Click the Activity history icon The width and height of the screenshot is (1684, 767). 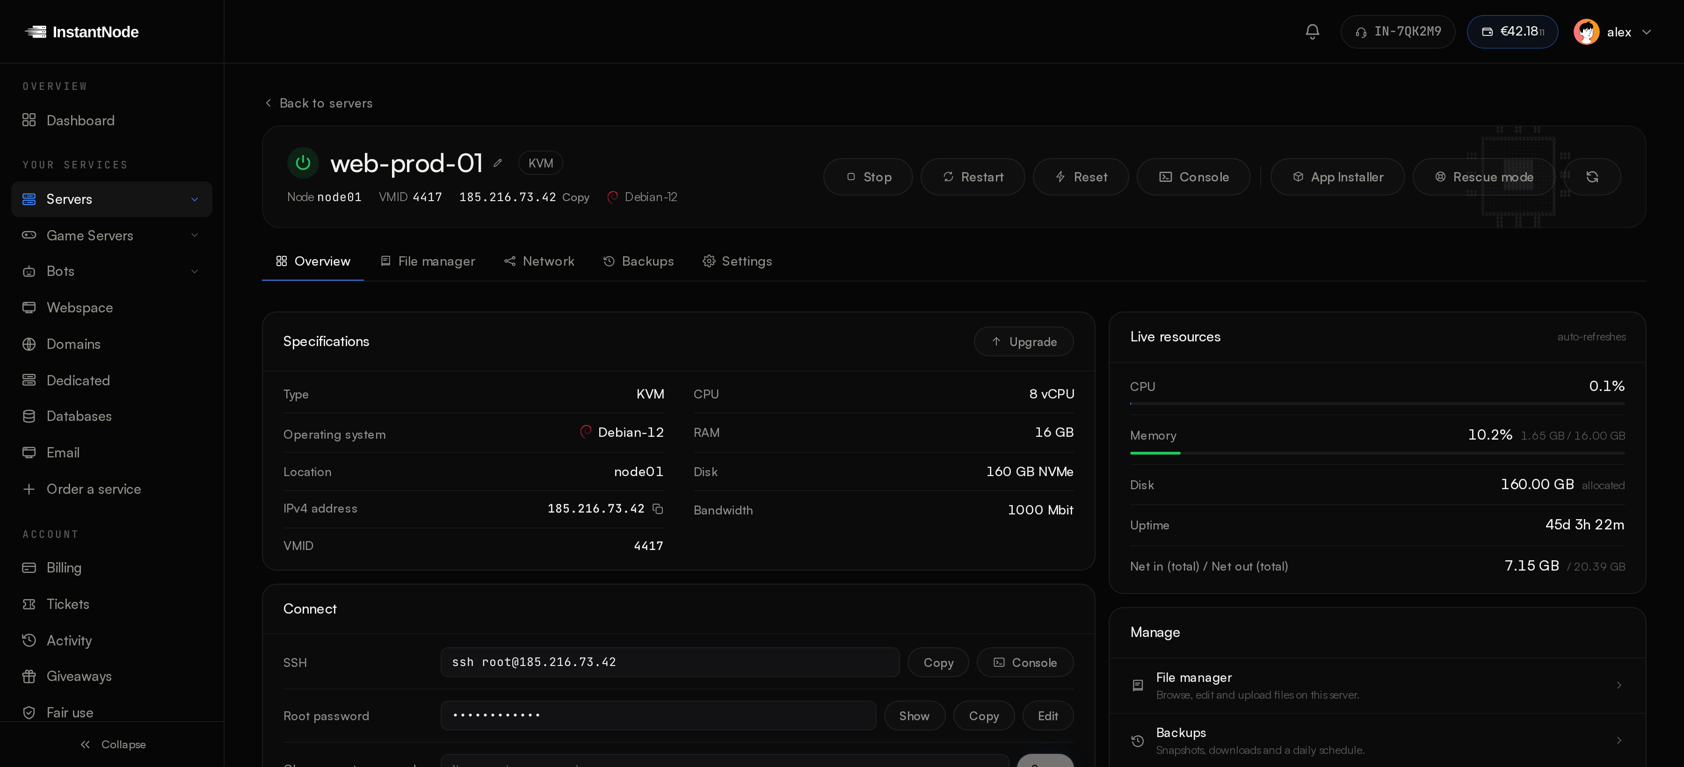[x=29, y=640]
